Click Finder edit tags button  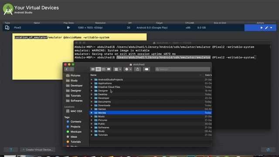click(146, 69)
